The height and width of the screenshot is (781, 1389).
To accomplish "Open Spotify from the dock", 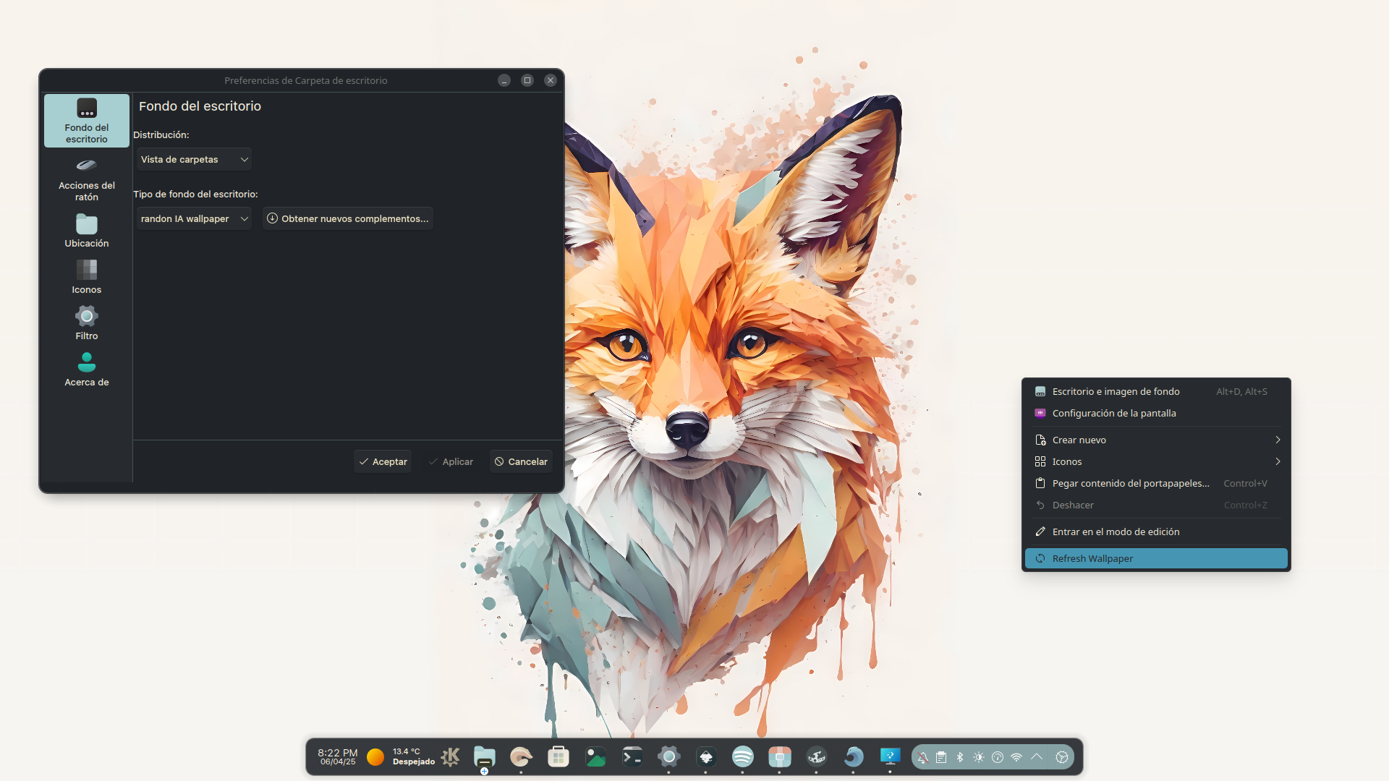I will pyautogui.click(x=743, y=757).
